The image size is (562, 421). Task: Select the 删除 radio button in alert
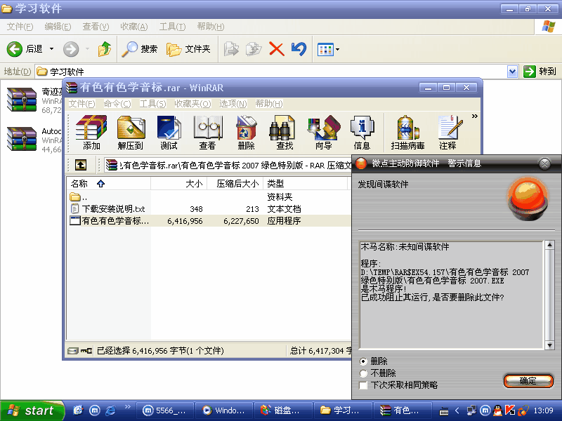tap(363, 361)
